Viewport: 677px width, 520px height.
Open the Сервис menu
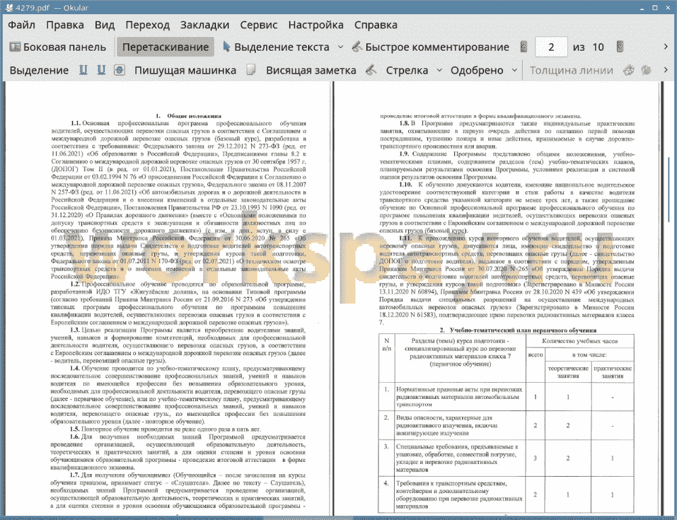pos(259,24)
